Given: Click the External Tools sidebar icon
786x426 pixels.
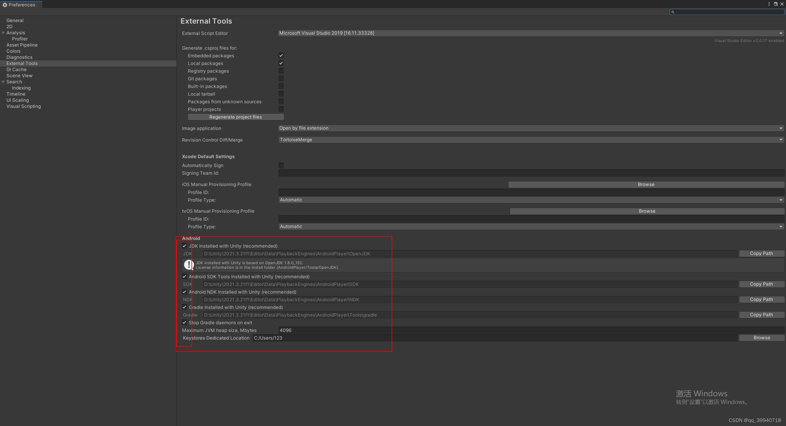Looking at the screenshot, I should click(21, 63).
